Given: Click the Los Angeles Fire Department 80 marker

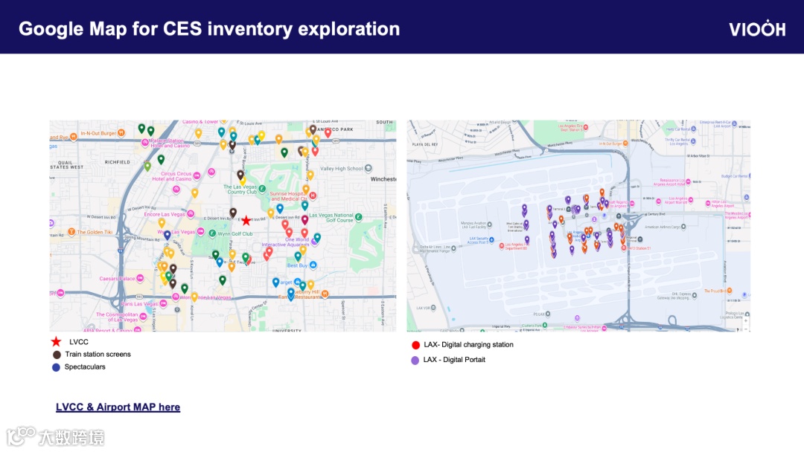Looking at the screenshot, I should 502,246.
